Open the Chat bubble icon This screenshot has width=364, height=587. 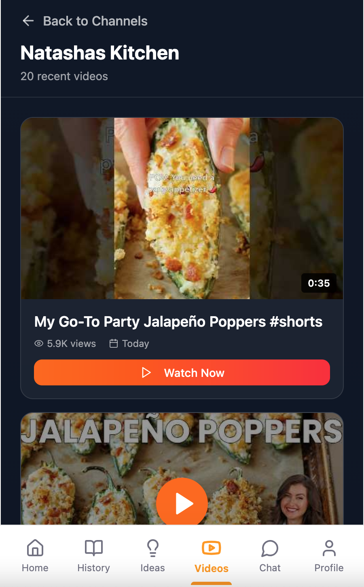[270, 548]
